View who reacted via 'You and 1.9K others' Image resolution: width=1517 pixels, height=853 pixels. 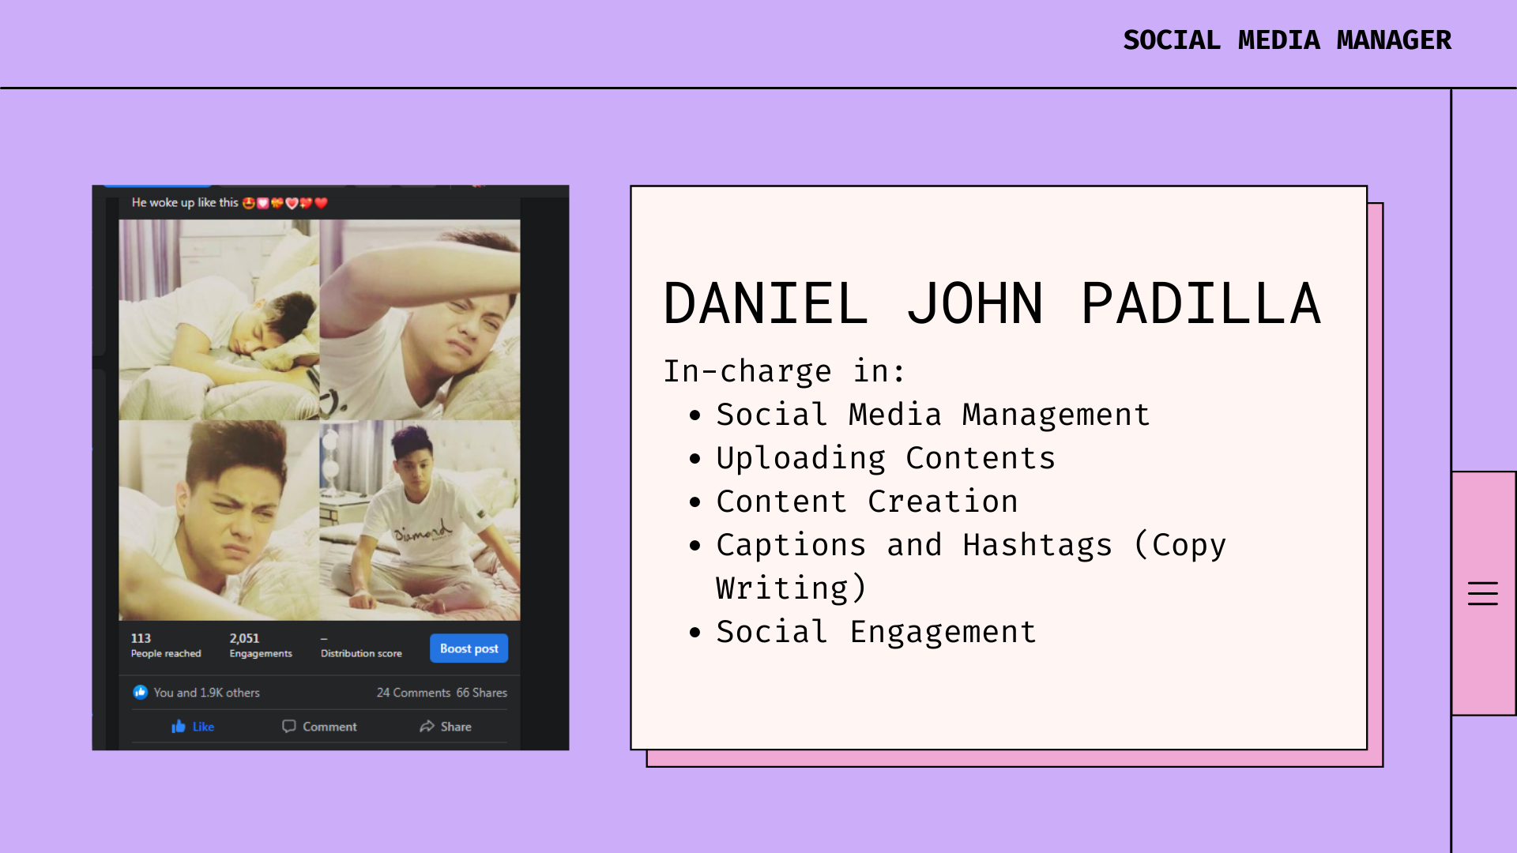[206, 693]
